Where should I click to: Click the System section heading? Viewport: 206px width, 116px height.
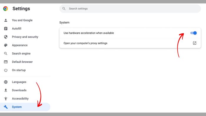pyautogui.click(x=64, y=22)
